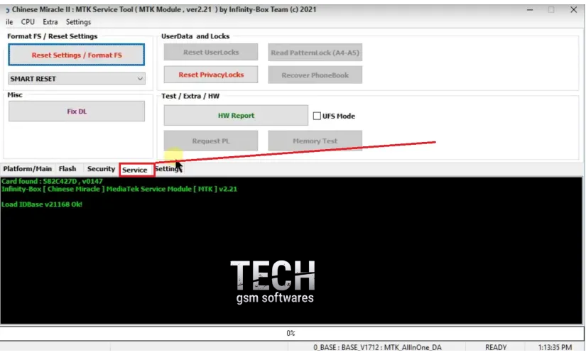Click the 'MediaTek Service Module' log line
This screenshot has width=586, height=355.
pyautogui.click(x=119, y=189)
